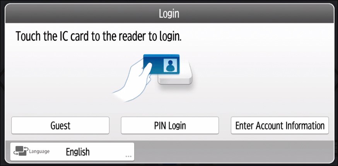Click the word Login in the header

pos(169,14)
